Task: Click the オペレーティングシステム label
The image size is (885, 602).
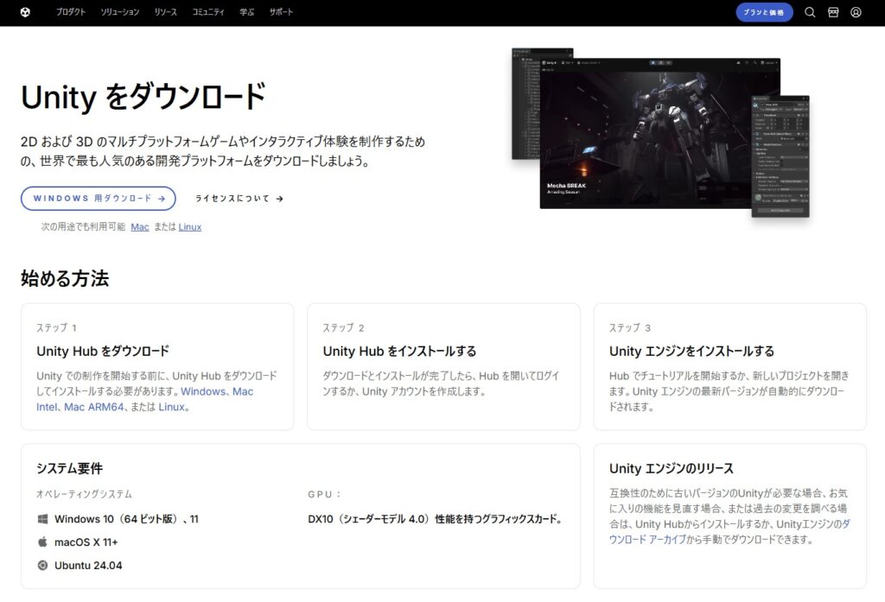Action: (x=84, y=494)
